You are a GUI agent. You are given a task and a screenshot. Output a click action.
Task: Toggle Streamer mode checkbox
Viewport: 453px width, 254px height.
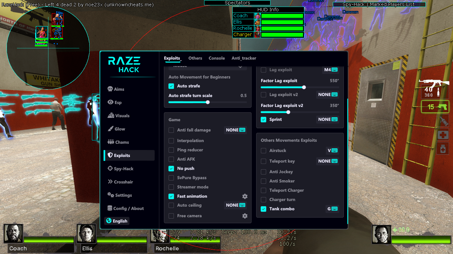171,187
